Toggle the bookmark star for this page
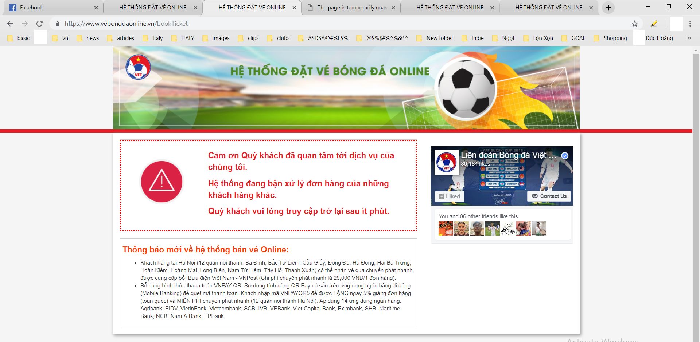Screen dimensions: 700x342 click(x=635, y=23)
